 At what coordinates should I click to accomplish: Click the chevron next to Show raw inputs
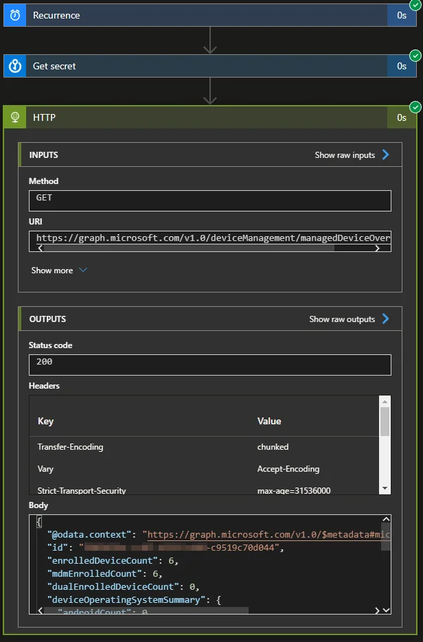[385, 154]
